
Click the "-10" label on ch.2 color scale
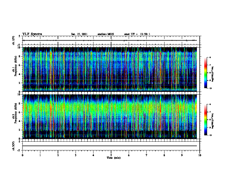210,135
